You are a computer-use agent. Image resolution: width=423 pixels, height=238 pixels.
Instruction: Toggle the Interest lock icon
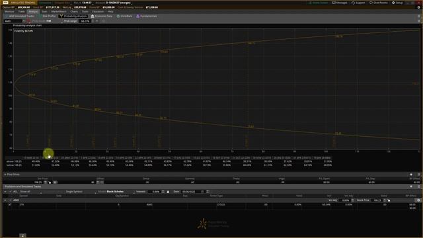point(168,192)
